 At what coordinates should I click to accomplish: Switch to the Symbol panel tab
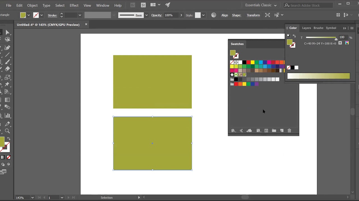pyautogui.click(x=331, y=28)
